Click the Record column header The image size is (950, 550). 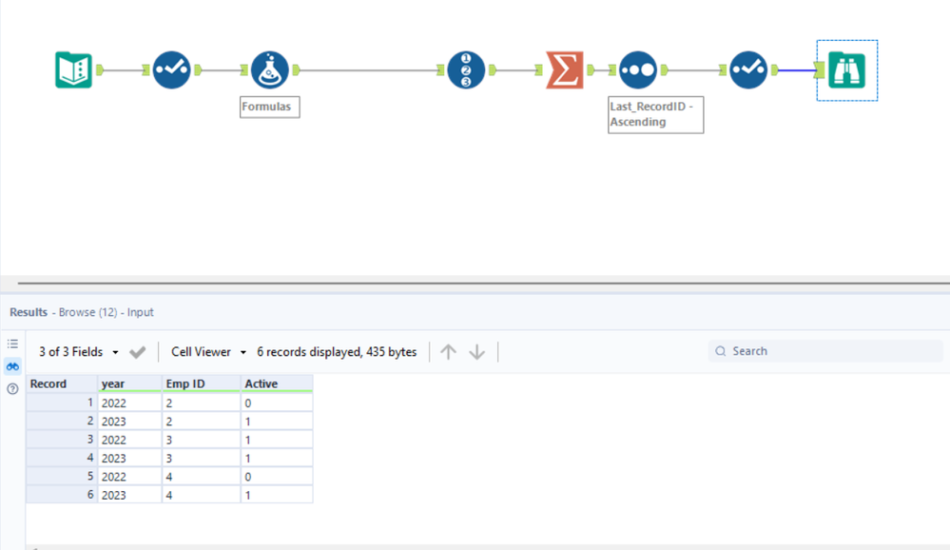62,383
